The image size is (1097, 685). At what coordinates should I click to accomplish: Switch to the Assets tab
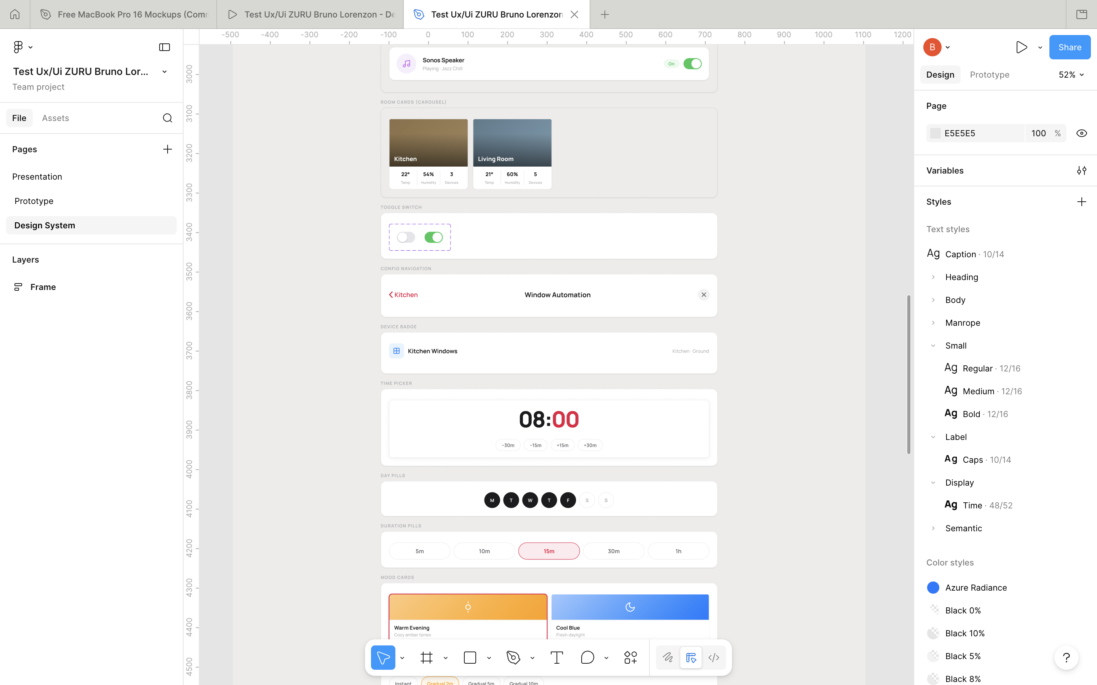tap(56, 118)
